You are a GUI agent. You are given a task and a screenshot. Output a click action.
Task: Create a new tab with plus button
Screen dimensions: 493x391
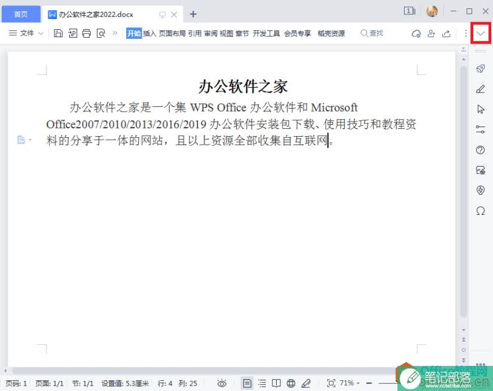194,14
